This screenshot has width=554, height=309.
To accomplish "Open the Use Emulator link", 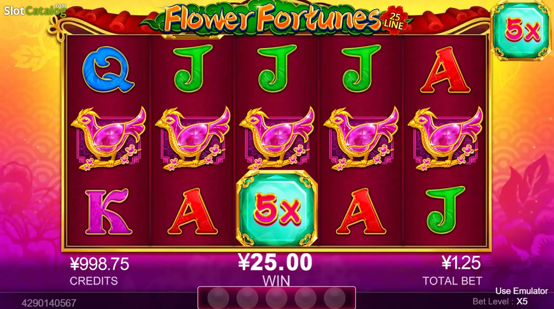I will click(521, 291).
